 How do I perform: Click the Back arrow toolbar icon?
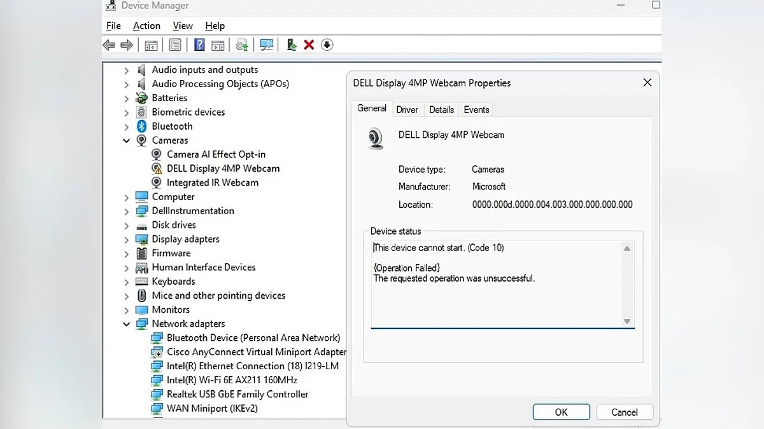point(109,44)
